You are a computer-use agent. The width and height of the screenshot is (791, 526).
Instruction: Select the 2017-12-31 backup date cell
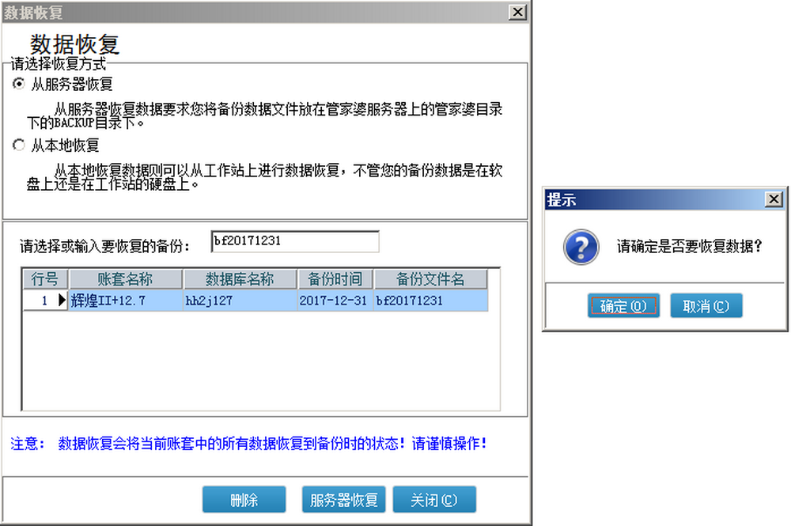(335, 301)
